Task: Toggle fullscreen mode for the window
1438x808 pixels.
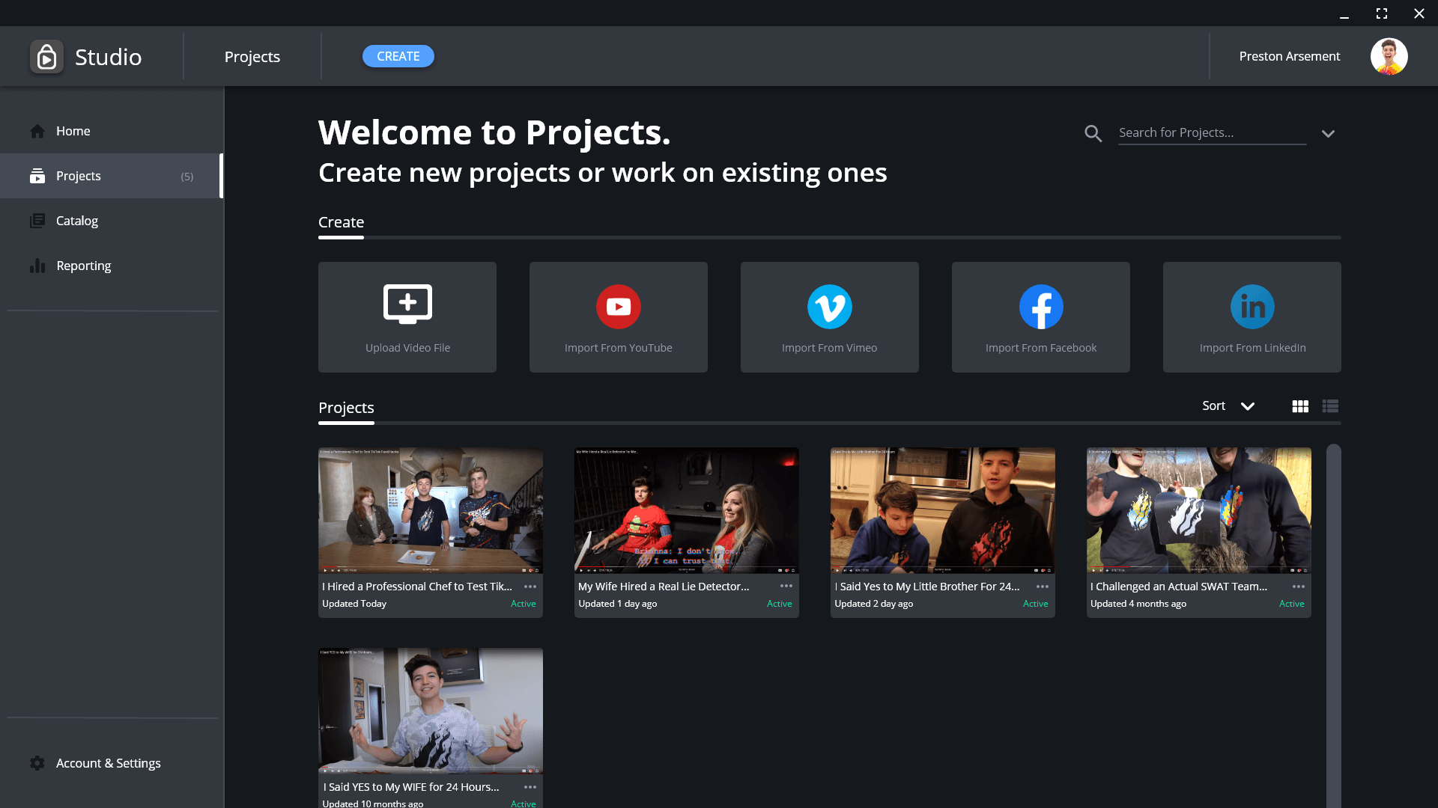Action: coord(1382,13)
